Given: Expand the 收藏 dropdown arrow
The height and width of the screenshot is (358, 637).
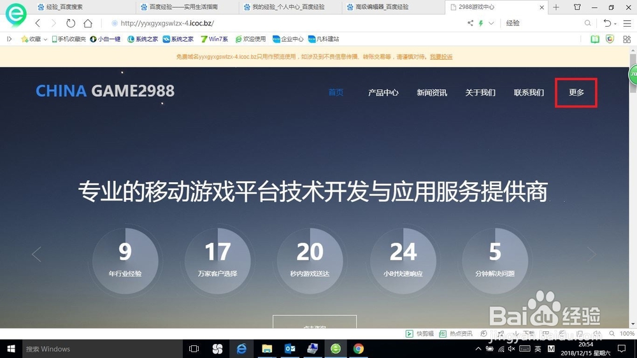Looking at the screenshot, I should click(x=45, y=39).
